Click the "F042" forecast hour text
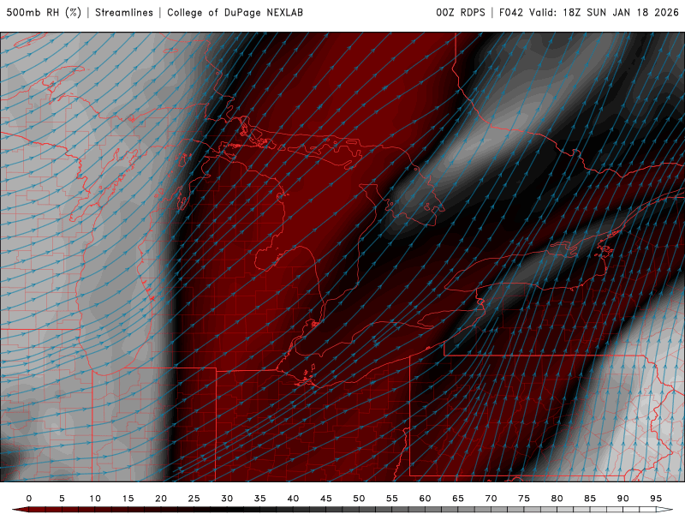The height and width of the screenshot is (514, 685). 510,12
